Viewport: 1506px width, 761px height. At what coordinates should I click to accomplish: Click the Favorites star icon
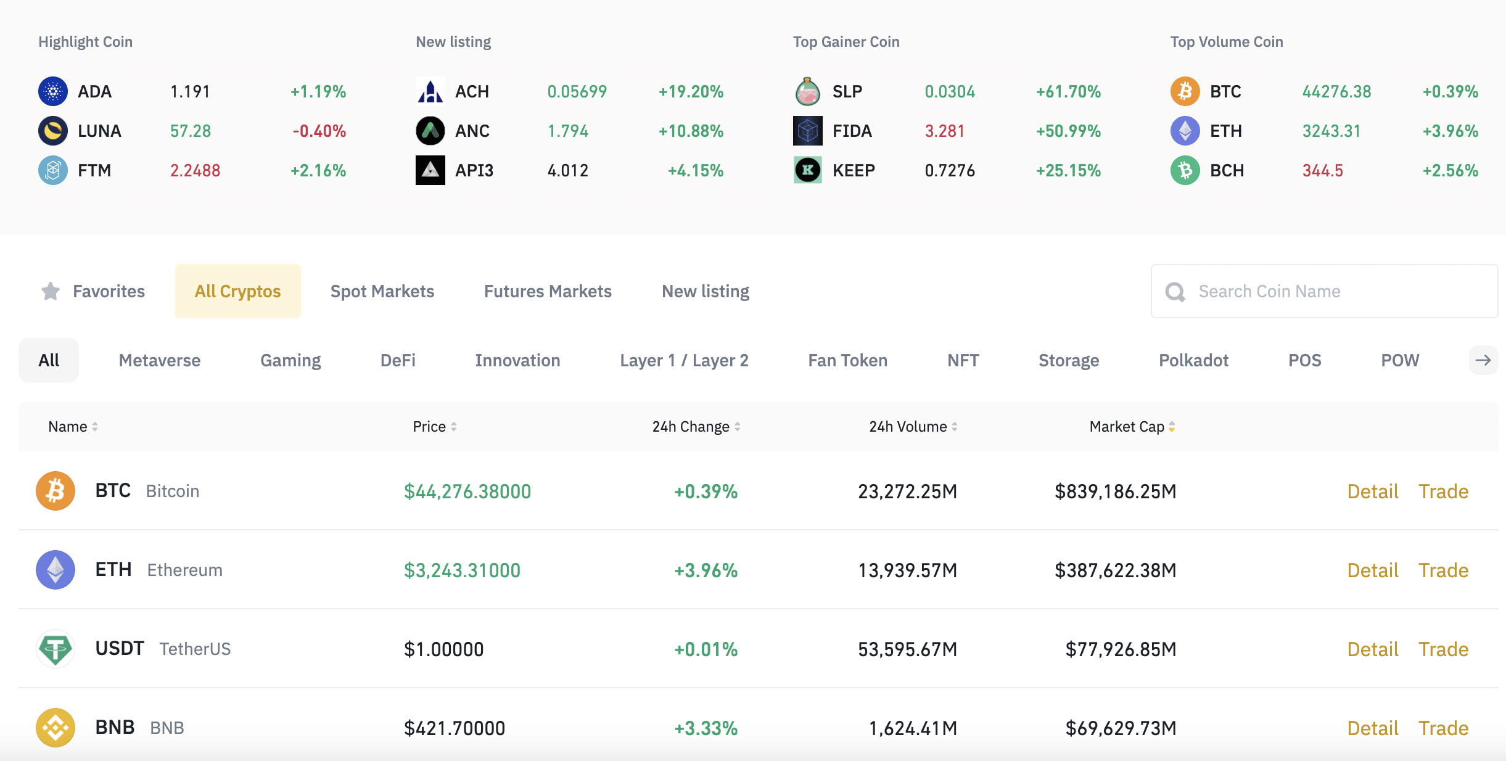(51, 291)
